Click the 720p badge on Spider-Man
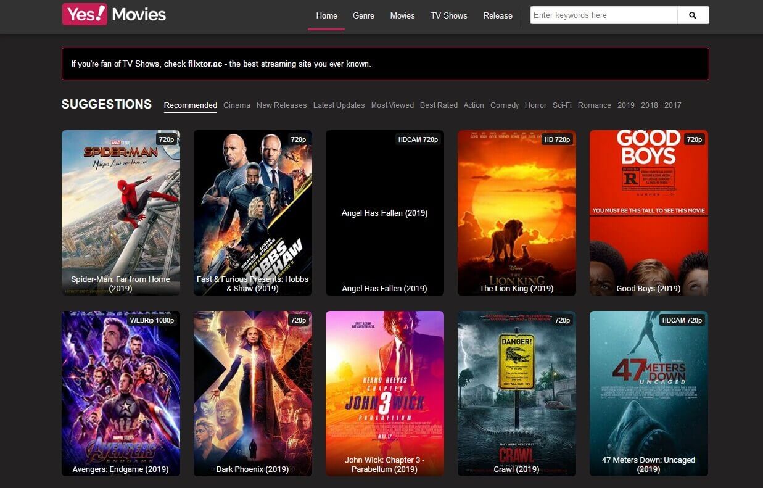The width and height of the screenshot is (763, 488). 167,139
